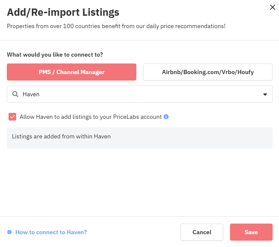279x247 pixels.
Task: Click the info icon before How to connect
Action: click(9, 232)
